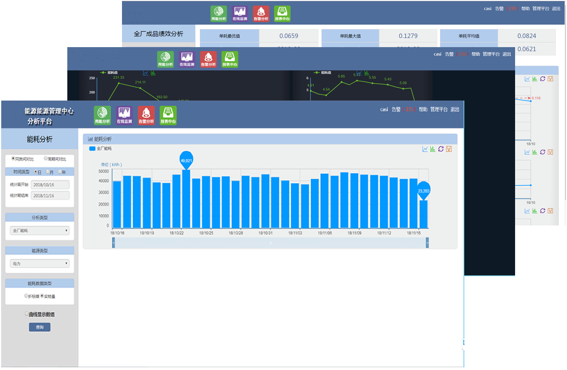Click 单耗最大值 value 0.1279
This screenshot has width=567, height=370.
408,36
